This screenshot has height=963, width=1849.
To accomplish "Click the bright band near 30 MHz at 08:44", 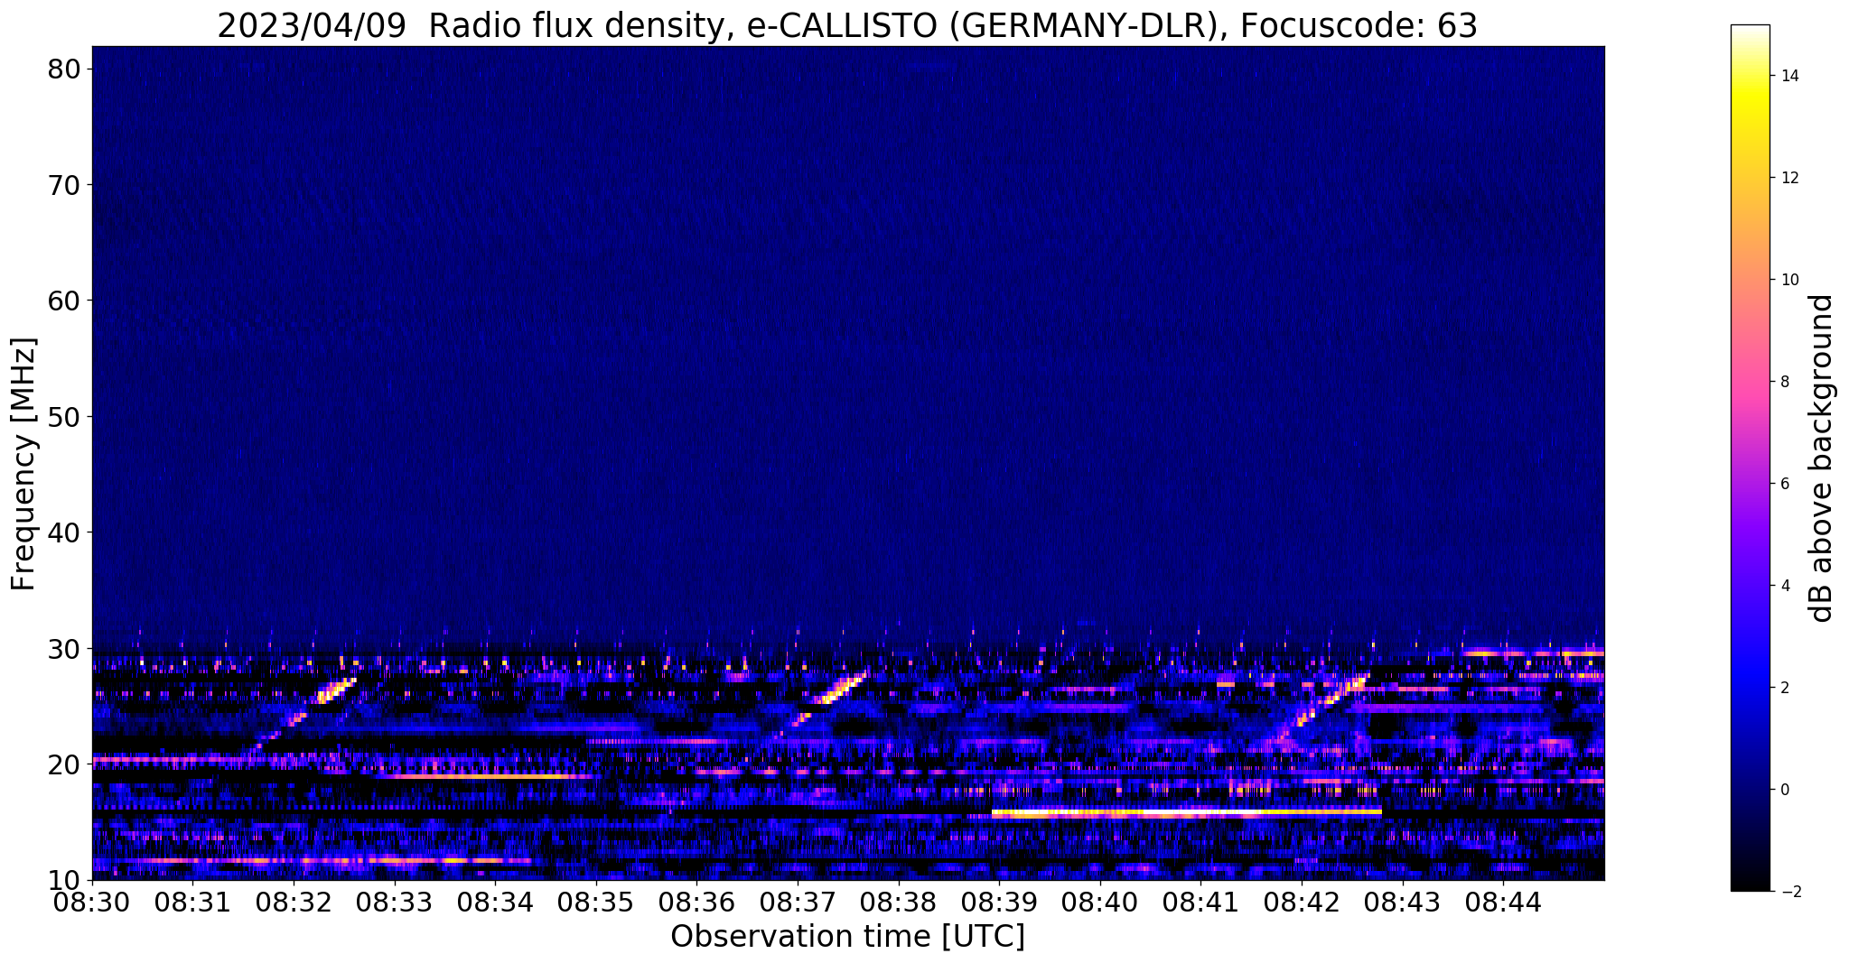I will (1534, 653).
